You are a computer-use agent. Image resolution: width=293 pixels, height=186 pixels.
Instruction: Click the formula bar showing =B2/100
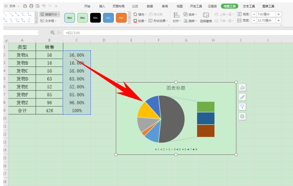178,33
